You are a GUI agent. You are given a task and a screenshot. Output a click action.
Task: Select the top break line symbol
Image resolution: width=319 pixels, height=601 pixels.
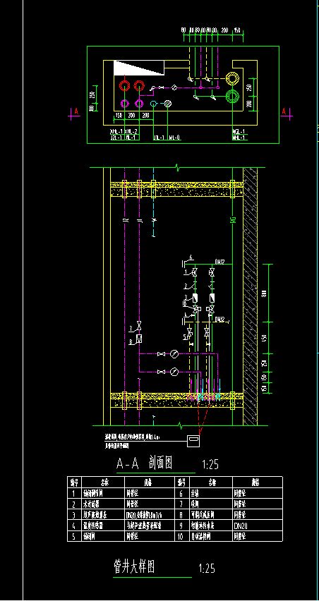[176, 167]
